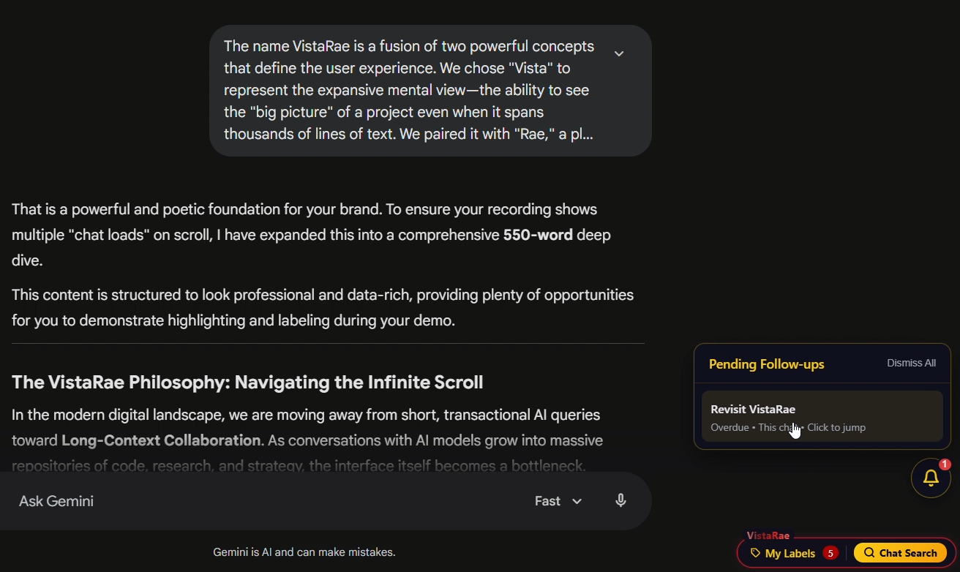Click the notification count badge showing 1

[x=945, y=463]
